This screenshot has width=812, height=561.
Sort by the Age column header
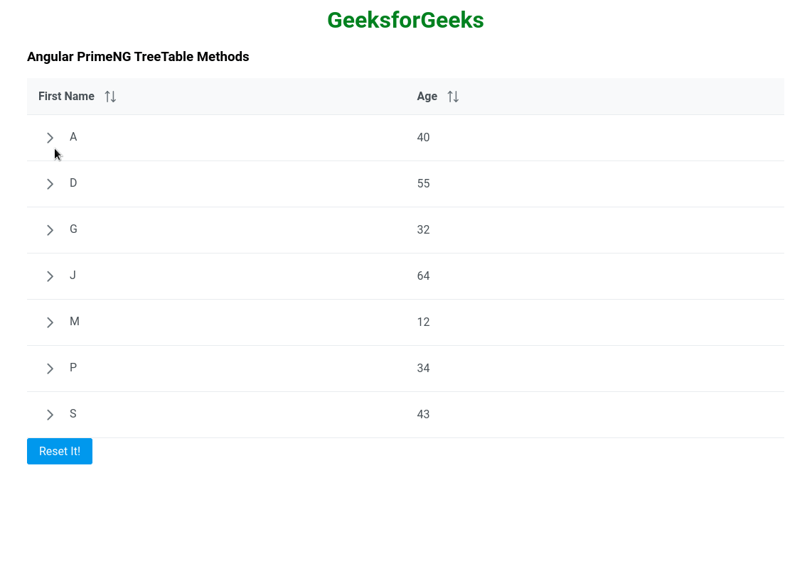point(427,97)
